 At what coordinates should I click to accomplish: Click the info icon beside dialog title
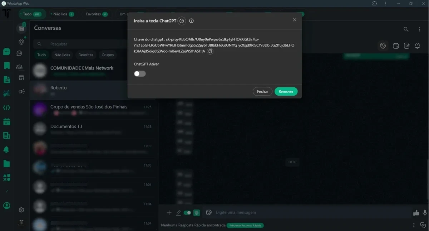[x=191, y=21]
